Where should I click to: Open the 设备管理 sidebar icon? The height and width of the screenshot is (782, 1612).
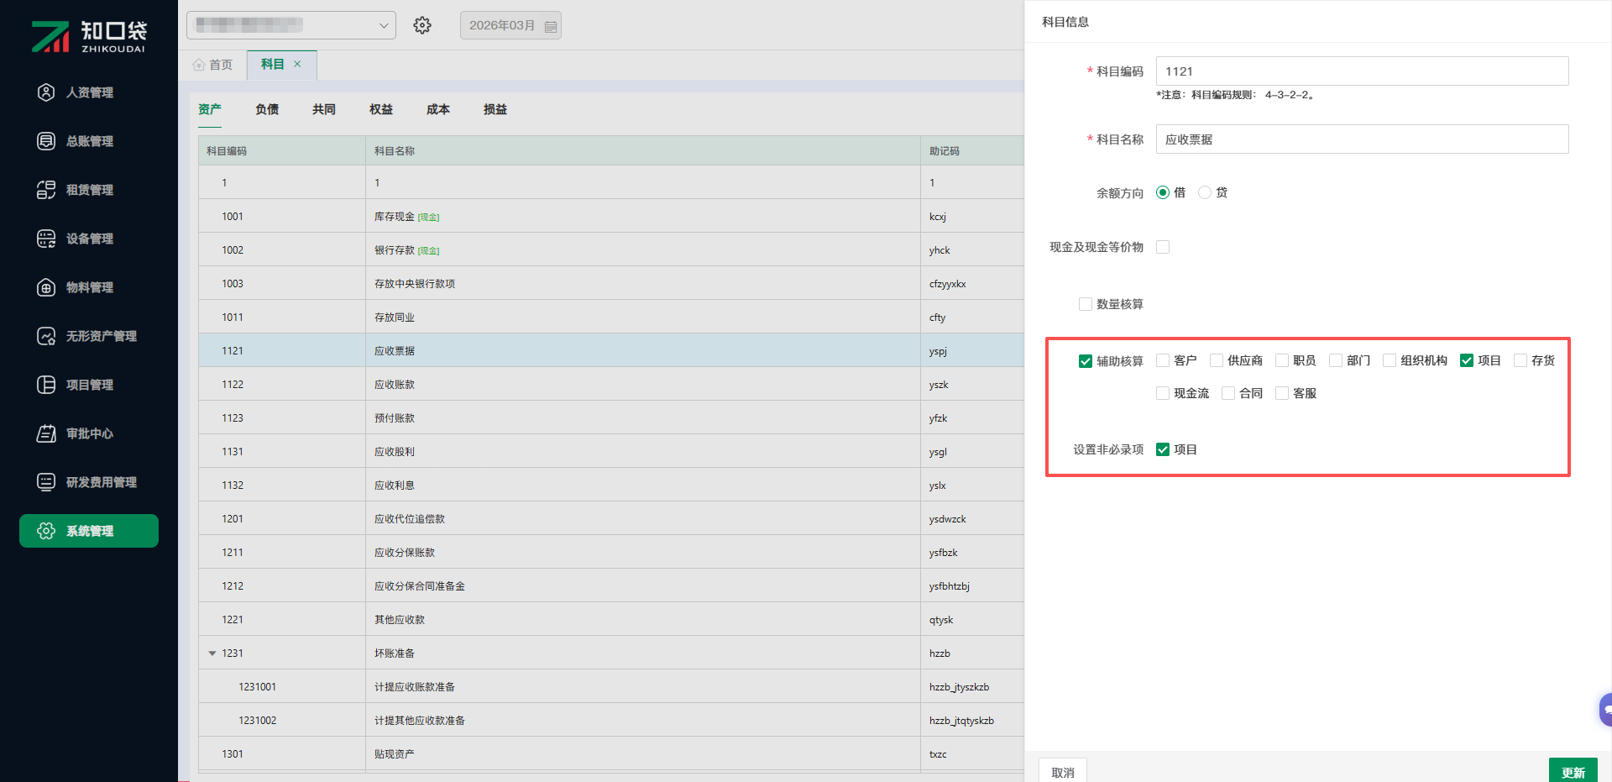pos(46,239)
